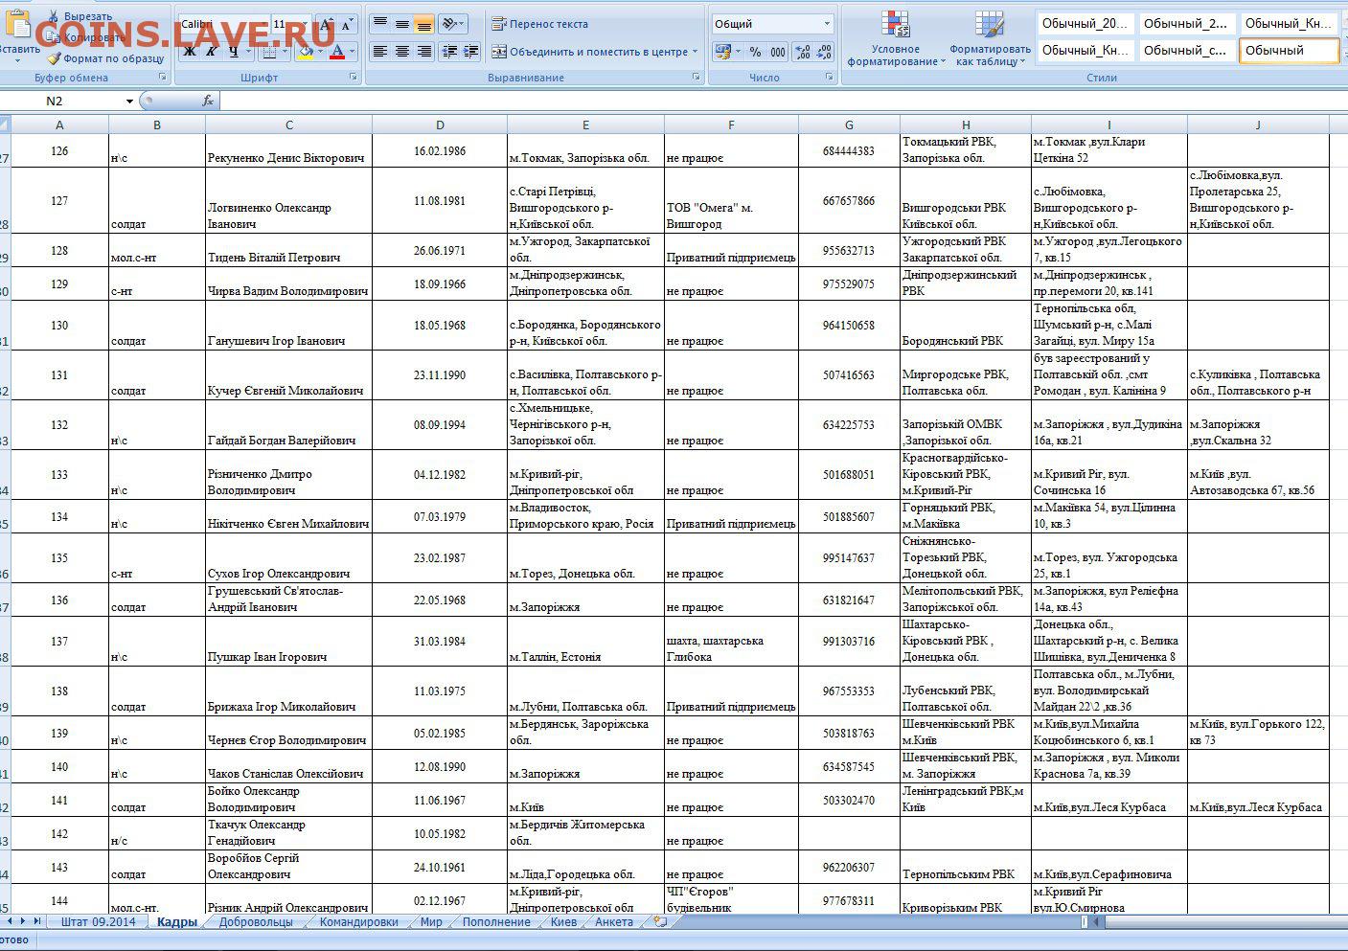
Task: Open Условное форматирование menu
Action: [895, 40]
